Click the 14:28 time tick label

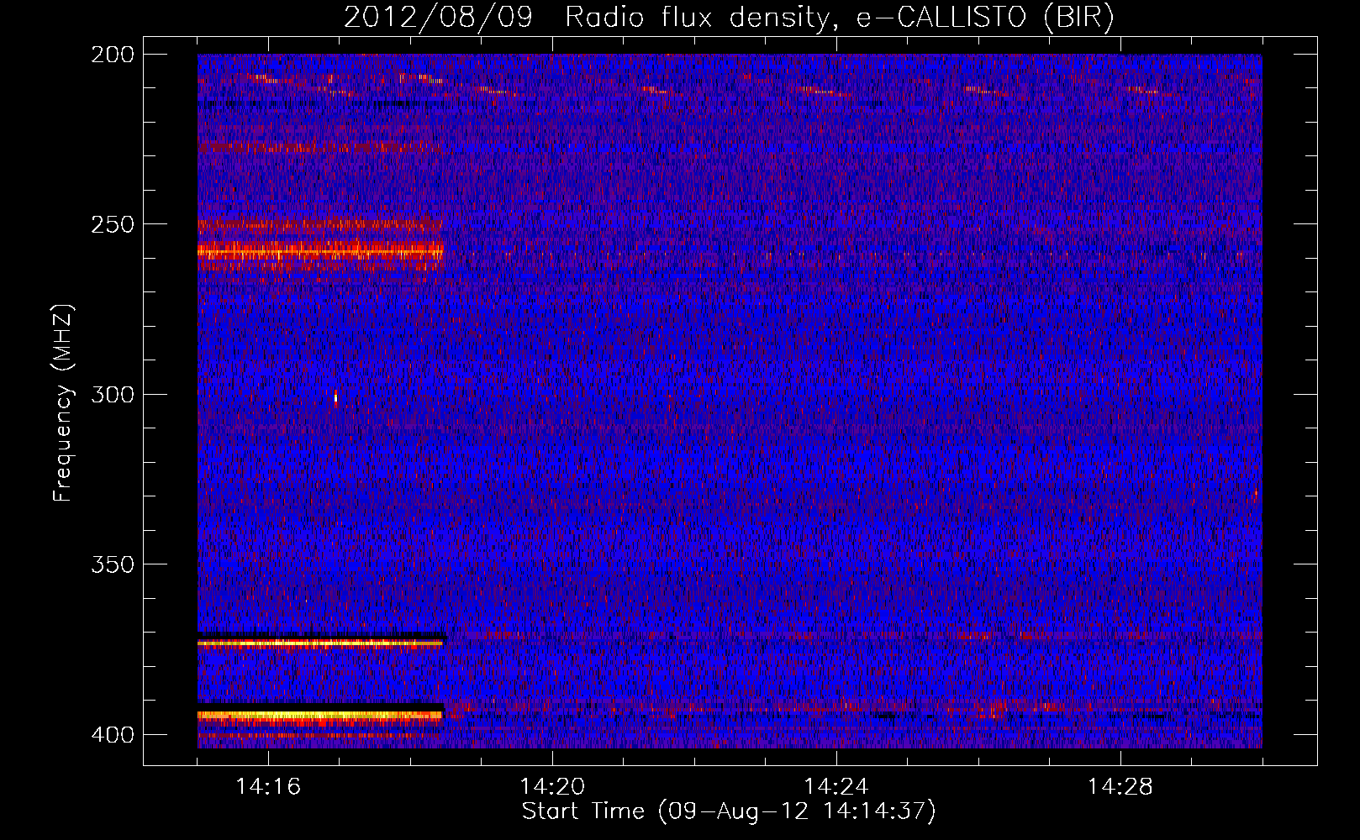[1120, 787]
